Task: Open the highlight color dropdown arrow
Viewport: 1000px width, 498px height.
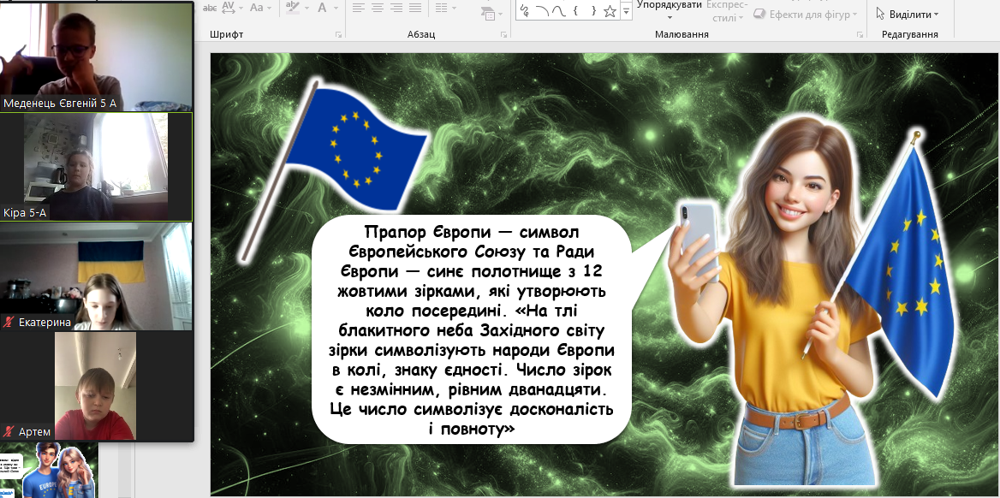Action: [307, 9]
